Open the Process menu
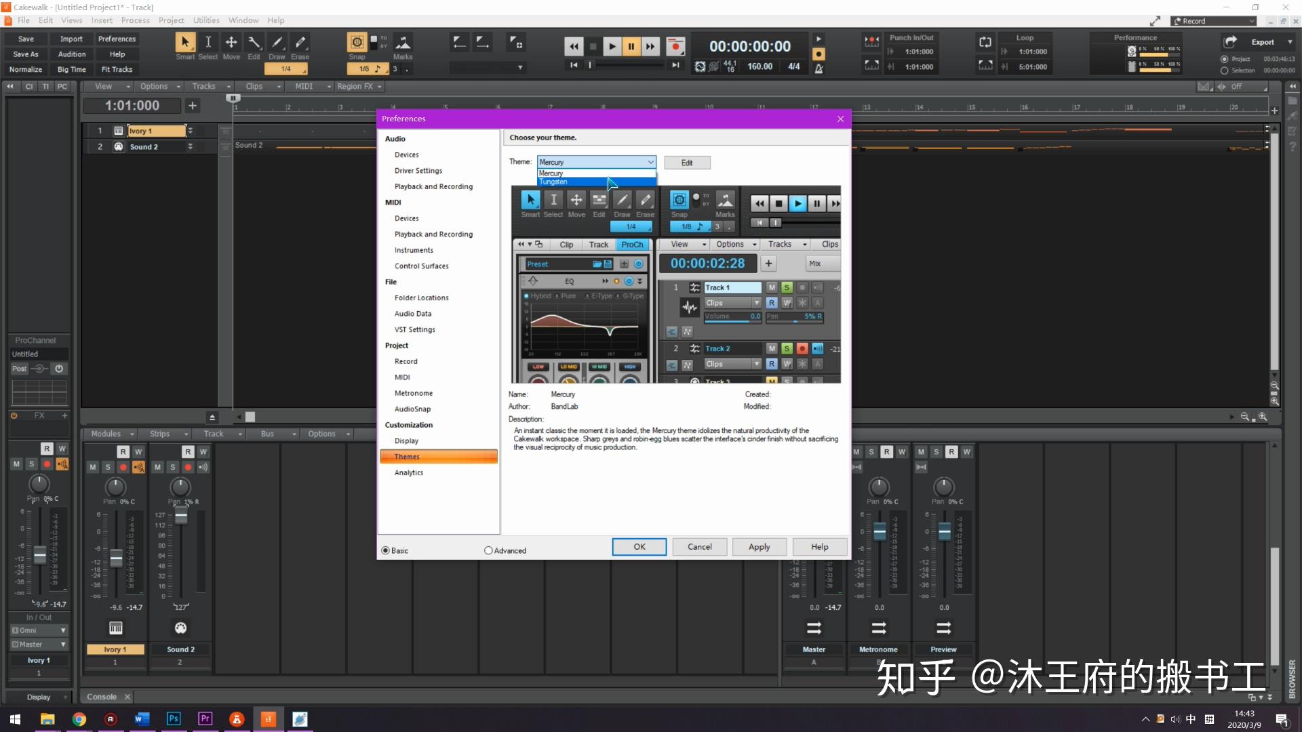1302x732 pixels. (x=135, y=20)
